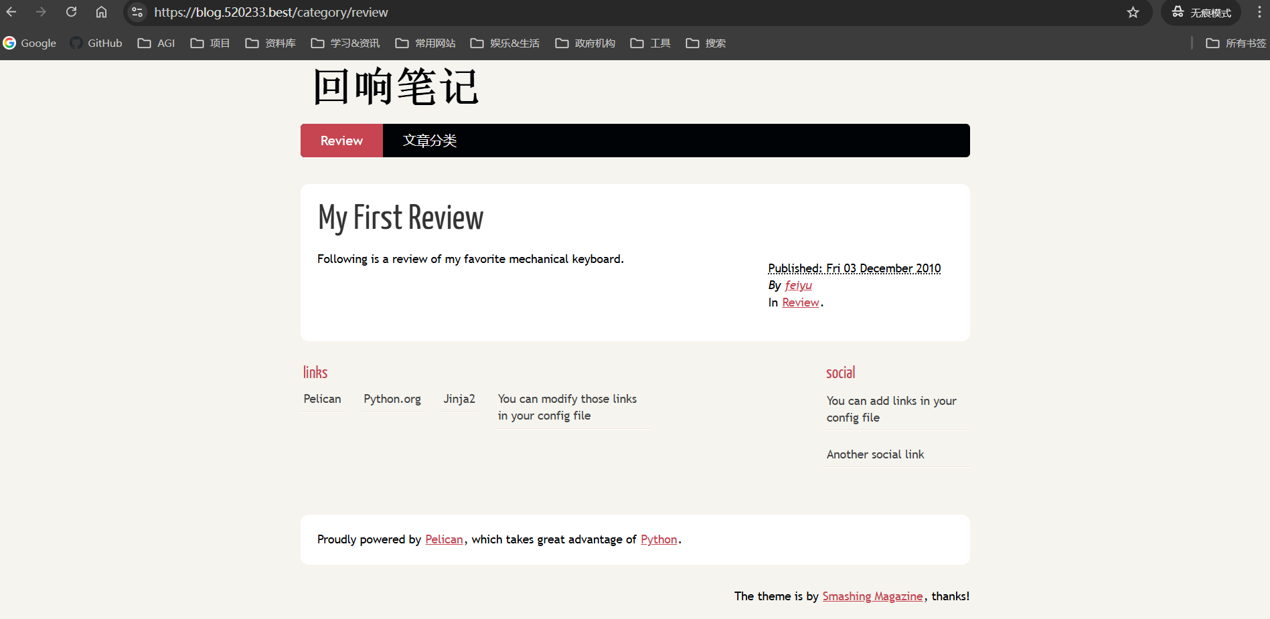Image resolution: width=1270 pixels, height=619 pixels.
Task: Click the 无痕模式 incognito indicator
Action: (1202, 12)
